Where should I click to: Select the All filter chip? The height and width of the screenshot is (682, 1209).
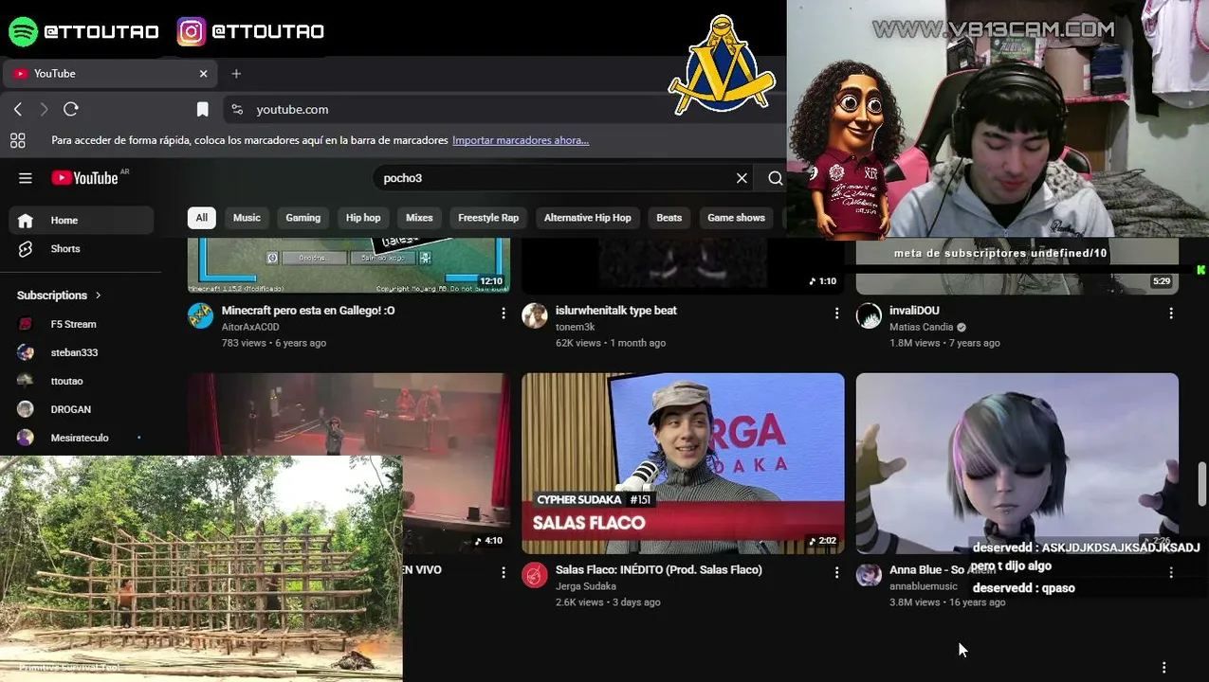pos(202,218)
